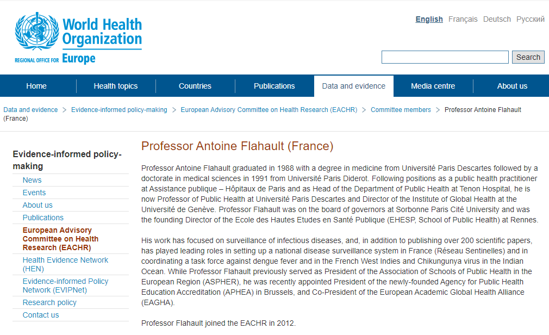The image size is (549, 335).
Task: Switch language to Français
Action: (x=463, y=19)
